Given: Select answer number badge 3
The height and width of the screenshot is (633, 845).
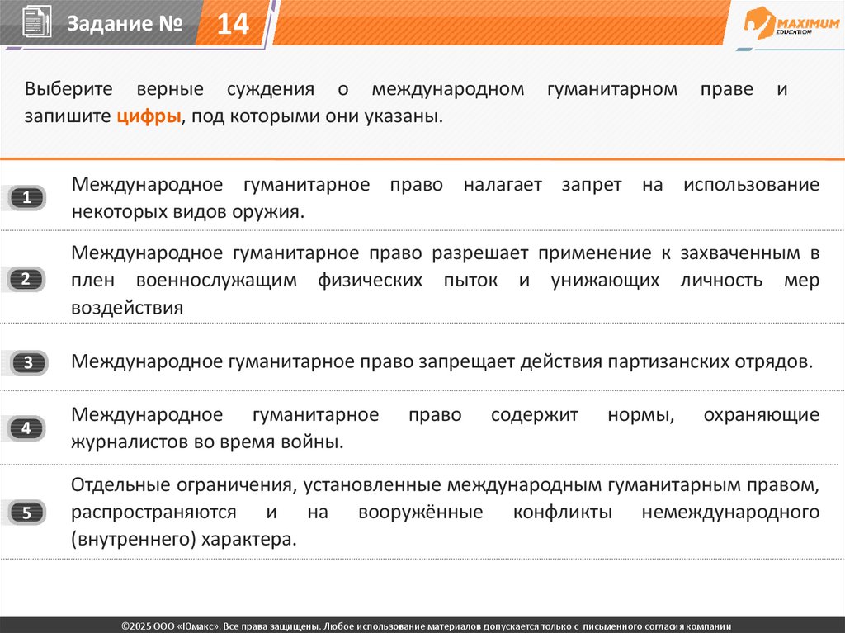Looking at the screenshot, I should pos(29,362).
